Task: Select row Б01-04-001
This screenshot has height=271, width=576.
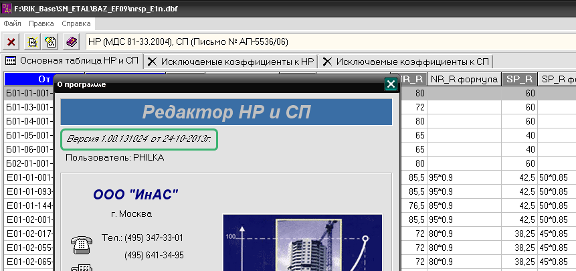Action: click(x=29, y=121)
